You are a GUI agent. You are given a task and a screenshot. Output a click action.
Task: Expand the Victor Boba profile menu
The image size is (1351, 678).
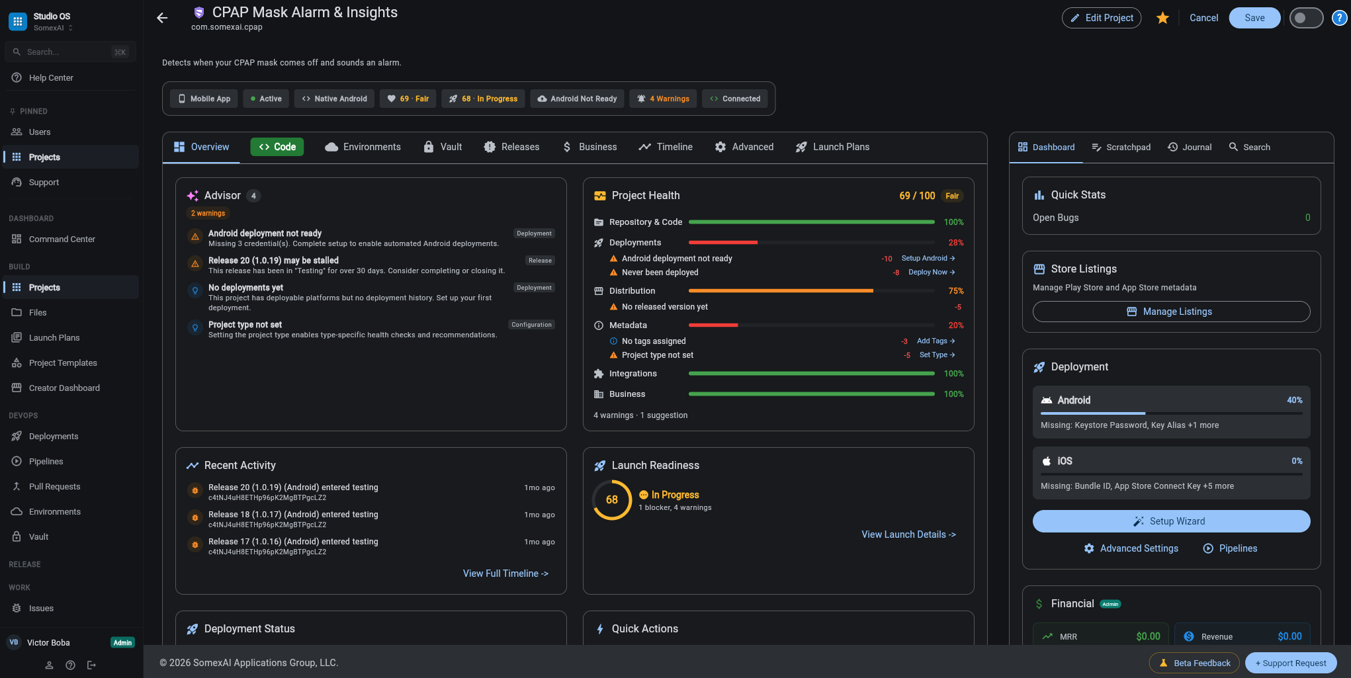click(x=50, y=642)
